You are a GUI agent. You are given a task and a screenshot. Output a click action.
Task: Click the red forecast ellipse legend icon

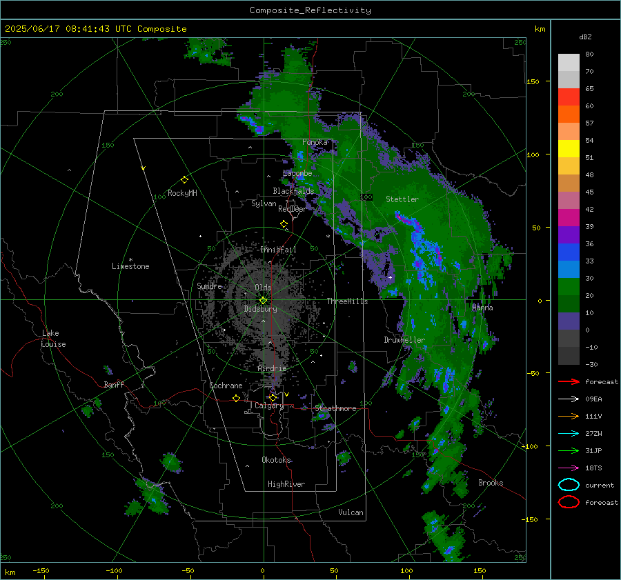point(569,502)
